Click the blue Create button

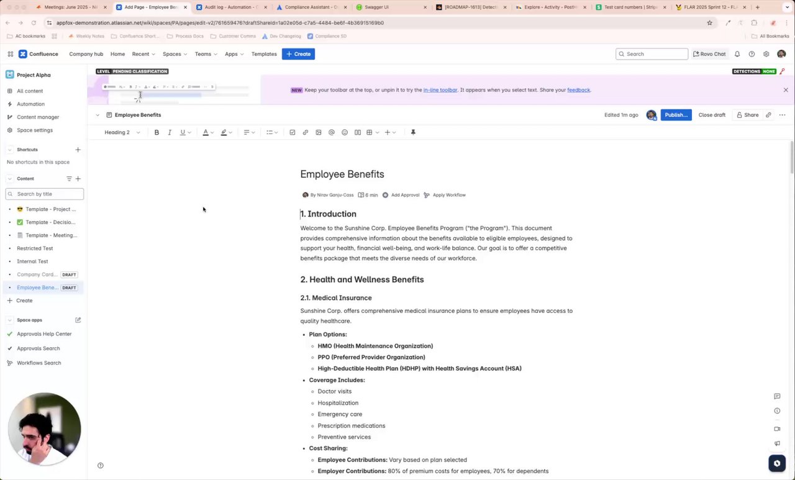coord(298,54)
